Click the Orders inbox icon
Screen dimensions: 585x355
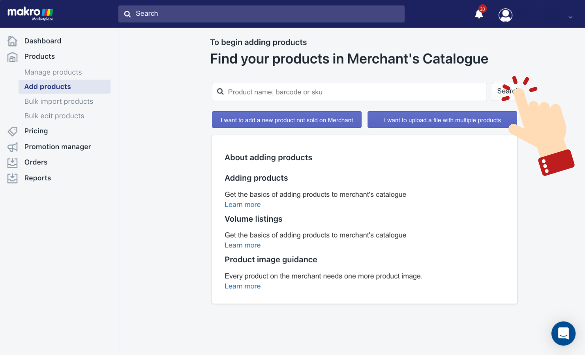pos(13,163)
